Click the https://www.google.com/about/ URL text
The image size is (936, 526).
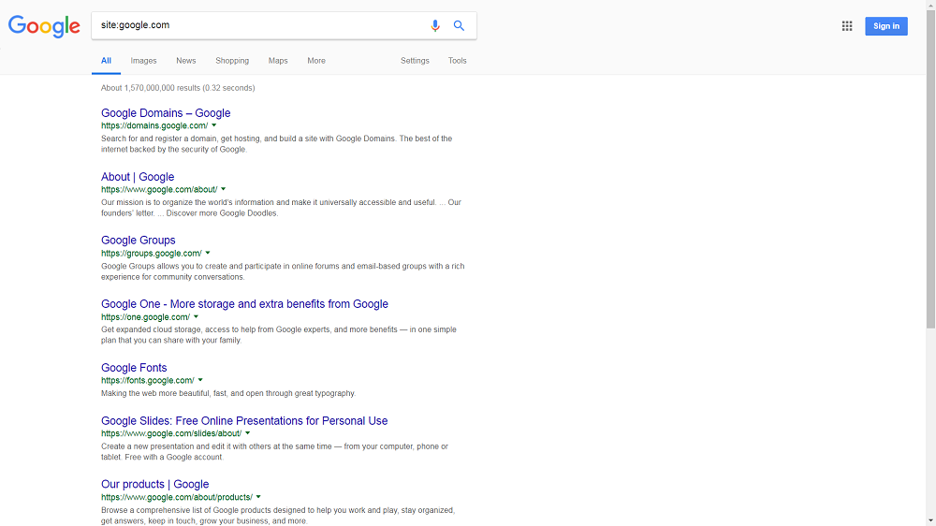coord(159,190)
